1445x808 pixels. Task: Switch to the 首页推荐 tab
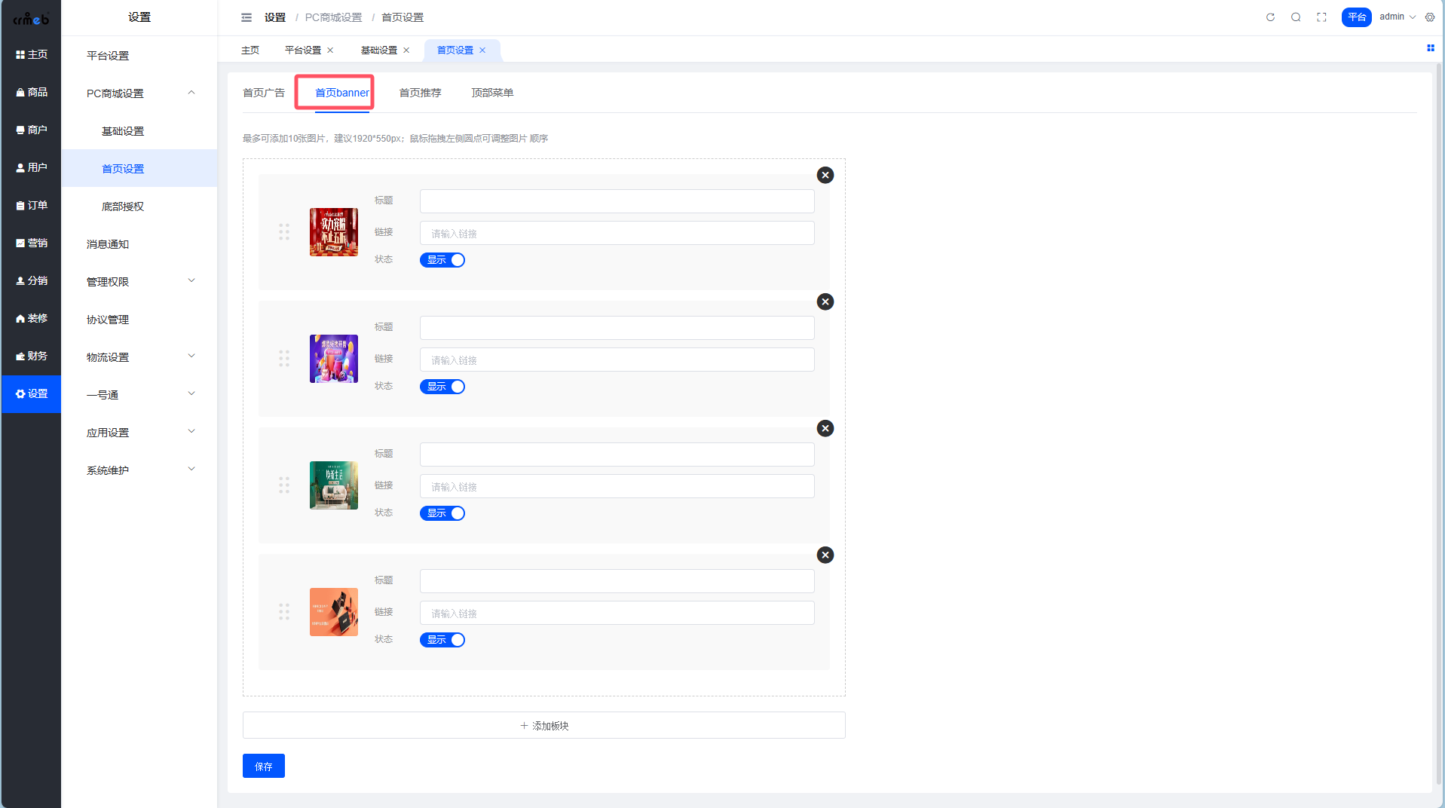[x=420, y=93]
